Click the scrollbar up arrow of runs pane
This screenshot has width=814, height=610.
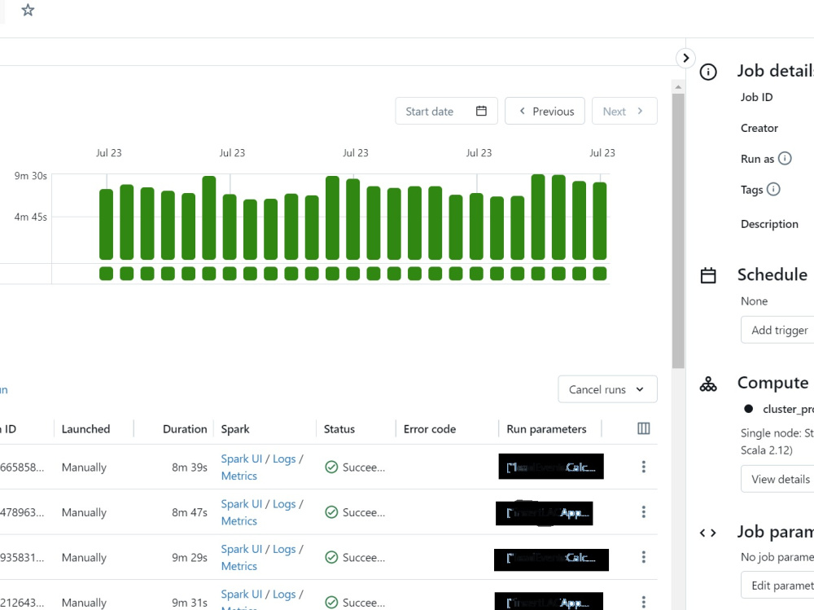(678, 86)
